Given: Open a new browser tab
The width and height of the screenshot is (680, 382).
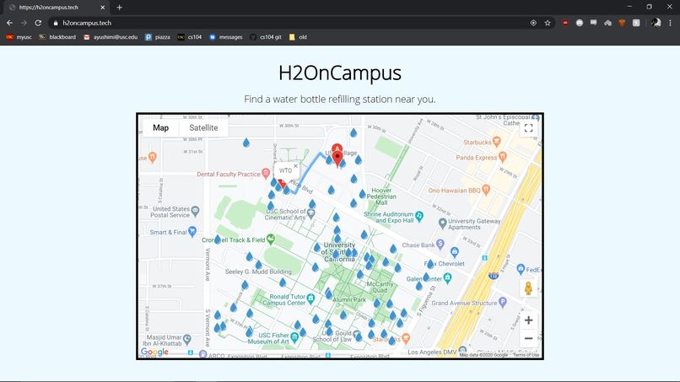Looking at the screenshot, I should [119, 8].
